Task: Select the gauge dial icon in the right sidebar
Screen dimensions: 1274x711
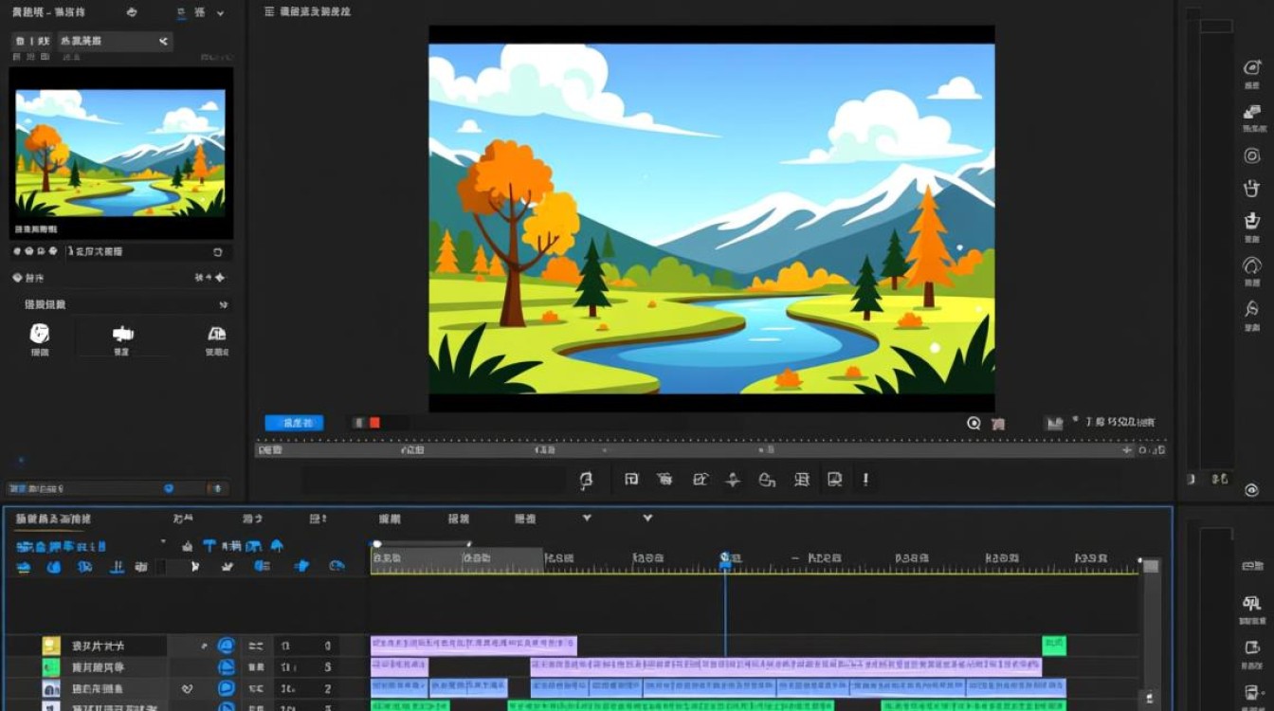Action: pyautogui.click(x=1252, y=265)
